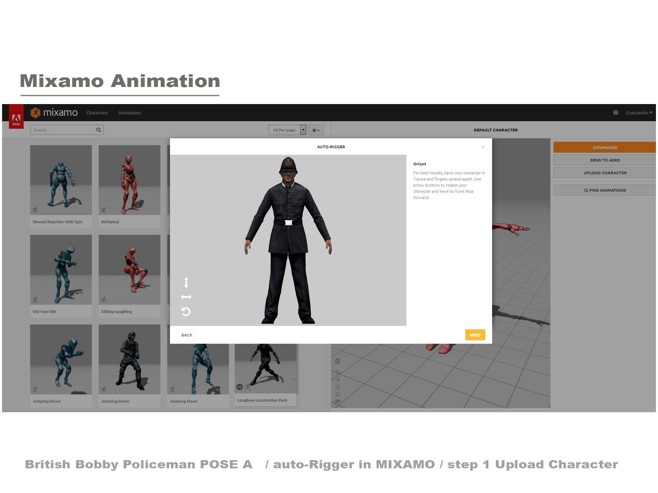This screenshot has height=493, width=658.
Task: Click running figure icon on Old Man Idle
Action: (35, 300)
